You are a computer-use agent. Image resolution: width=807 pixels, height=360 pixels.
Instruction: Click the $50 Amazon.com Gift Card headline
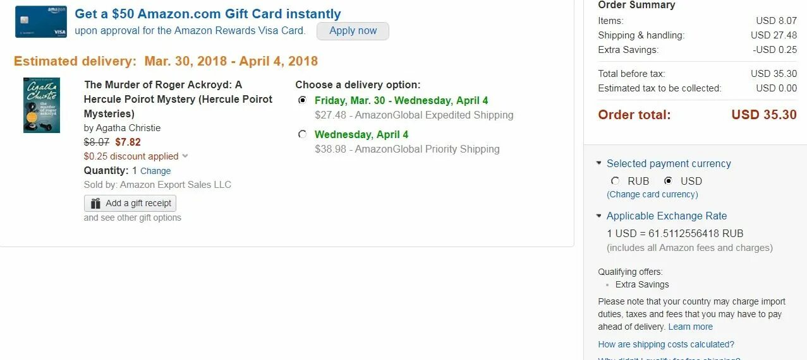tap(208, 14)
